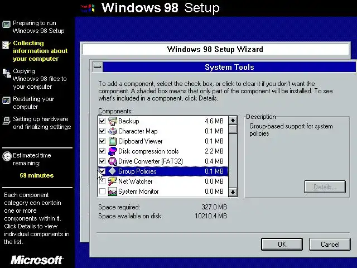Open the System Tools control-menu box
This screenshot has width=357, height=268.
pyautogui.click(x=97, y=67)
